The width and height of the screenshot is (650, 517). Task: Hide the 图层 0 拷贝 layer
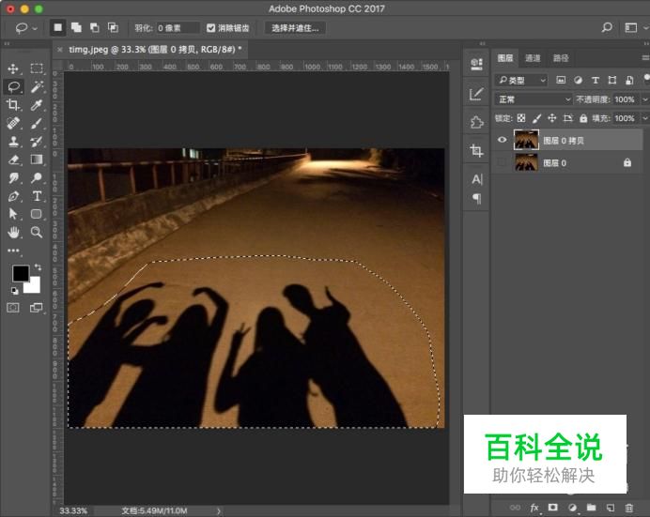click(x=502, y=140)
